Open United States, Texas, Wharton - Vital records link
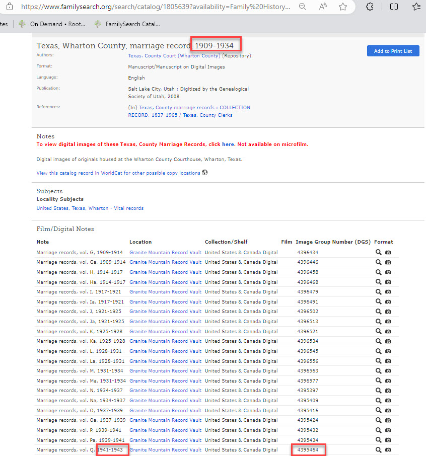 coord(90,208)
